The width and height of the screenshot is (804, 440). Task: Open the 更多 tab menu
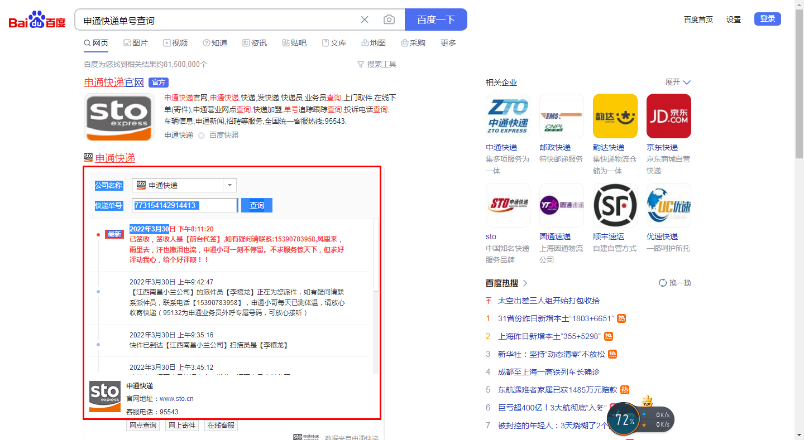tap(448, 43)
